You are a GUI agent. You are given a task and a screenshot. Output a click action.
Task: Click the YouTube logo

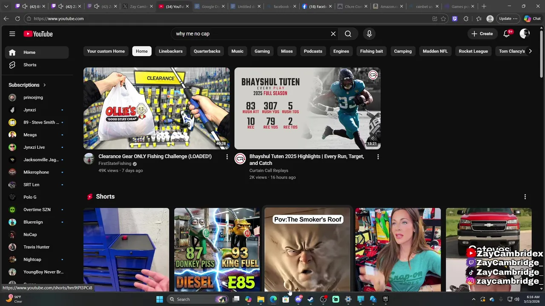pos(38,34)
